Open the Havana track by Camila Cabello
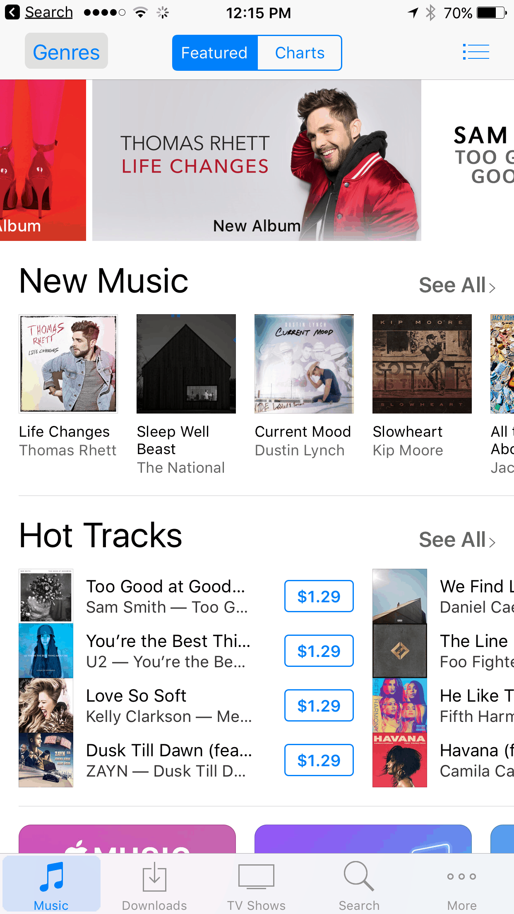The height and width of the screenshot is (914, 514). (x=443, y=760)
